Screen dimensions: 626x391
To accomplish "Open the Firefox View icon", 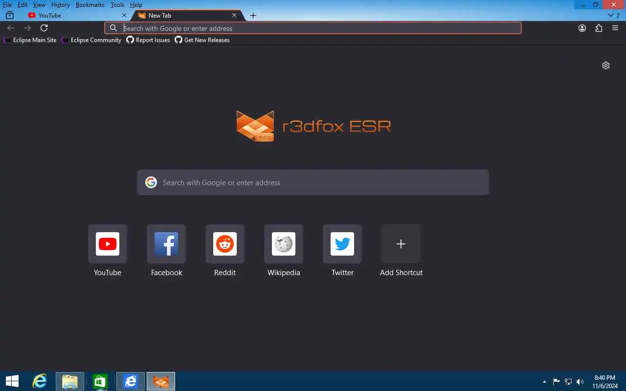I will [x=10, y=15].
